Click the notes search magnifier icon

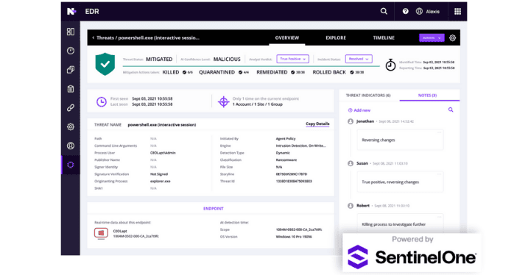tap(451, 110)
